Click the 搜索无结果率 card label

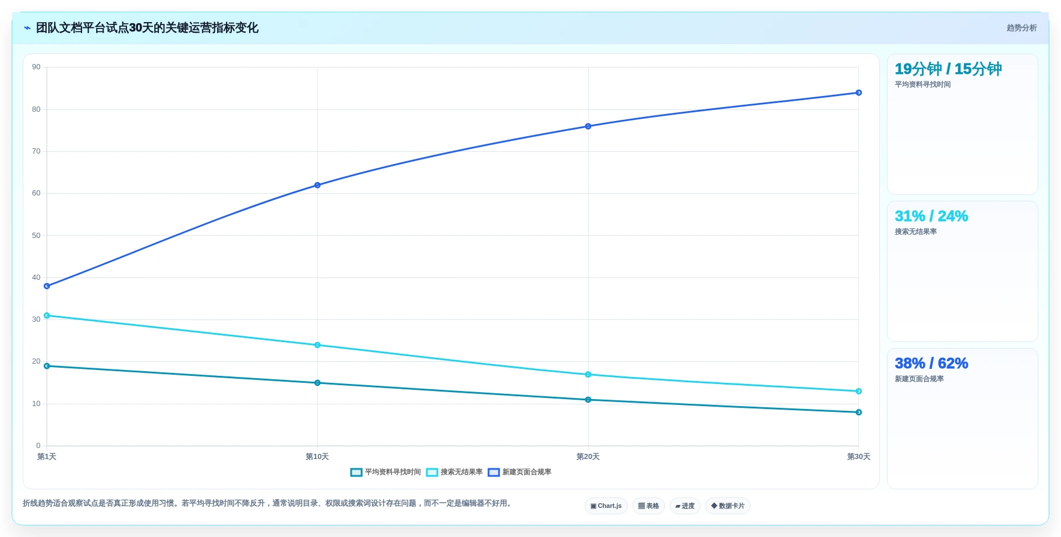coord(915,232)
